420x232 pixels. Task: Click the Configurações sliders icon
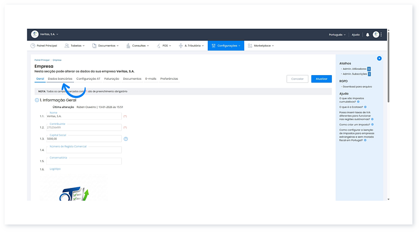click(214, 46)
